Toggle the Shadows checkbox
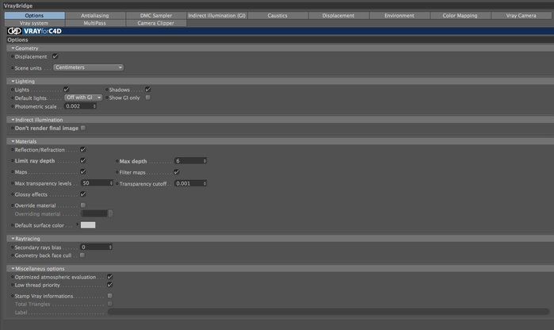The width and height of the screenshot is (554, 330). click(147, 90)
